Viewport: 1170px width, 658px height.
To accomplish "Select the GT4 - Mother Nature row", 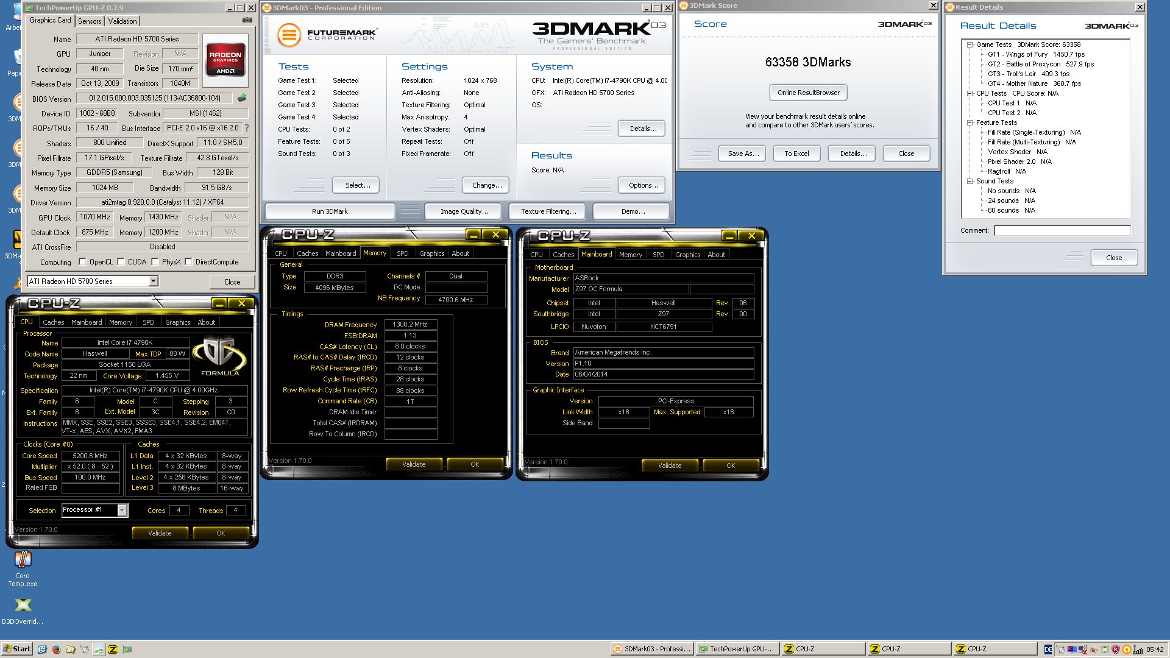I will point(1034,83).
